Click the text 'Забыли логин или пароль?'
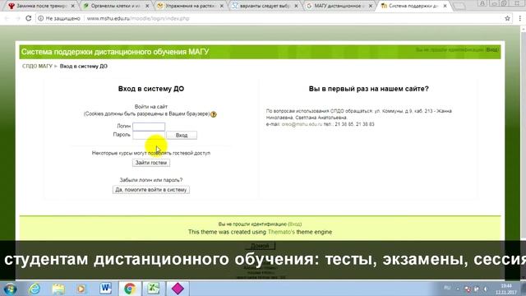The width and height of the screenshot is (526, 296). (151, 180)
